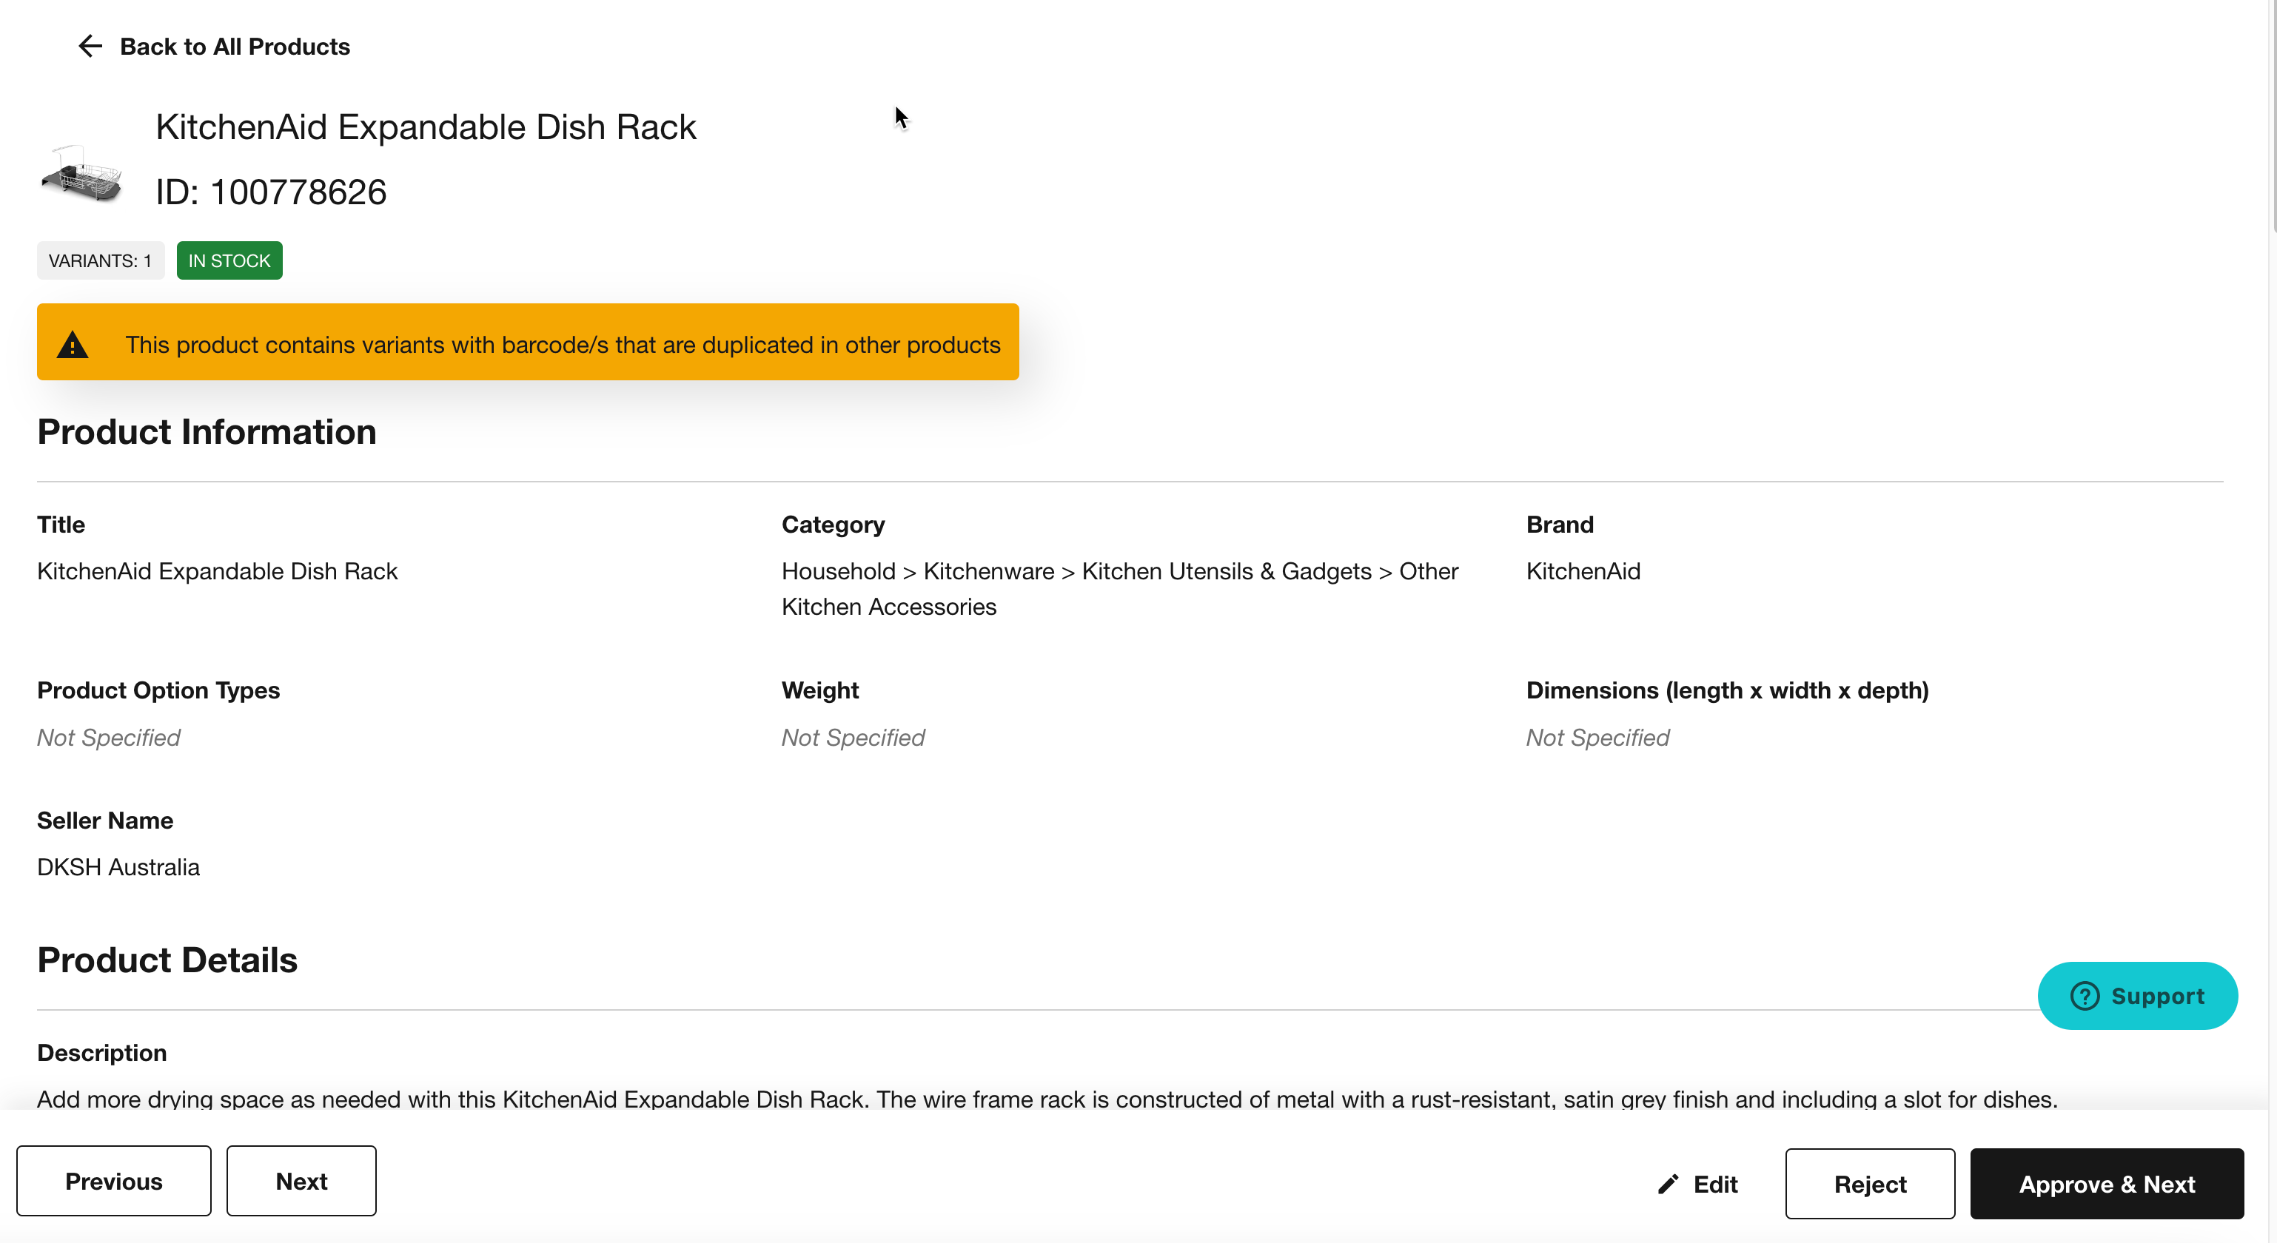Reject this product
This screenshot has width=2277, height=1243.
click(x=1870, y=1184)
